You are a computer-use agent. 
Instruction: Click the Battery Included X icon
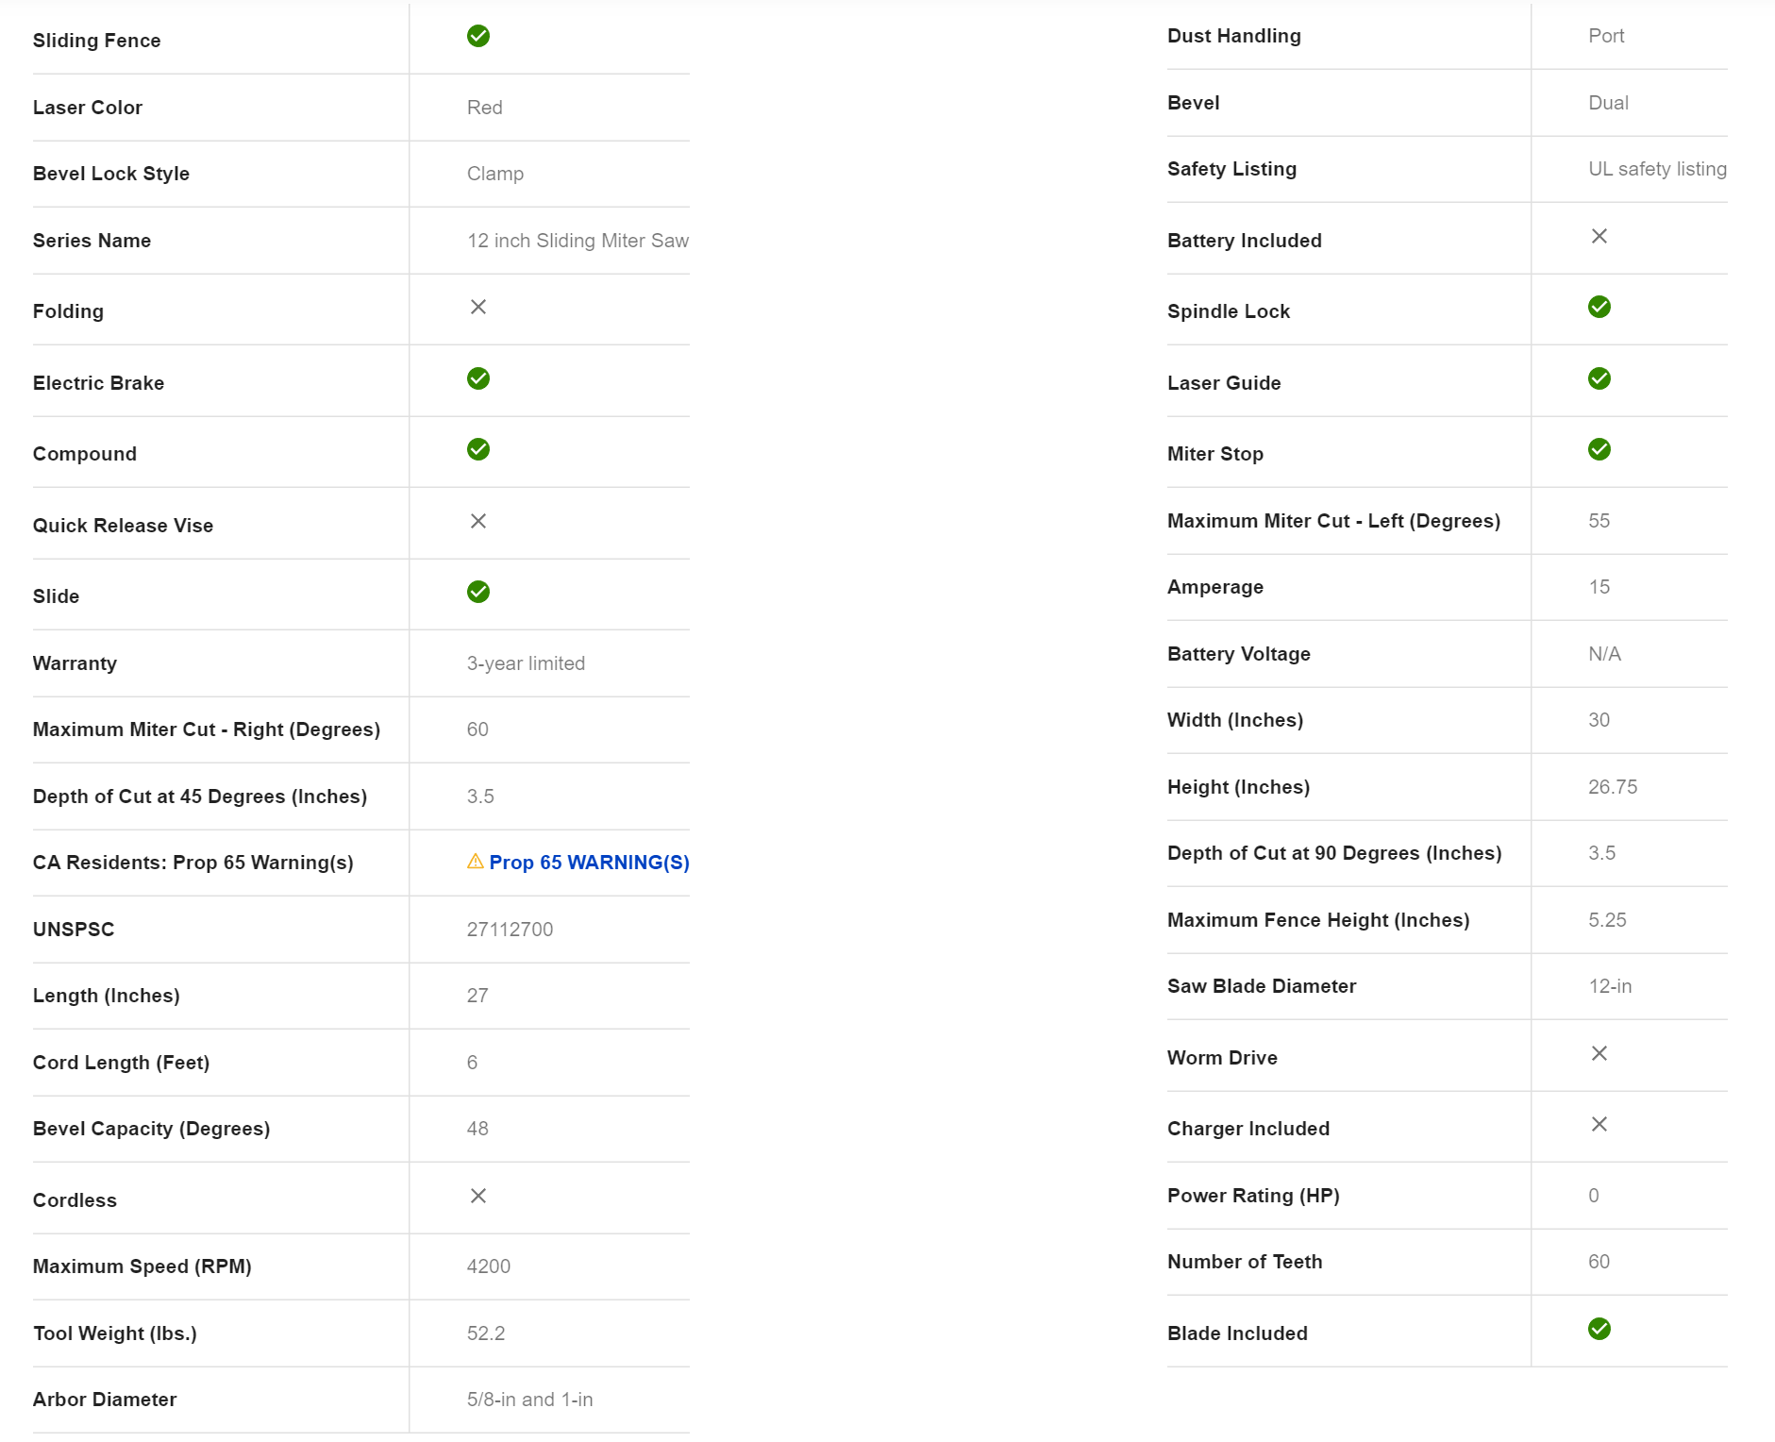pos(1599,236)
